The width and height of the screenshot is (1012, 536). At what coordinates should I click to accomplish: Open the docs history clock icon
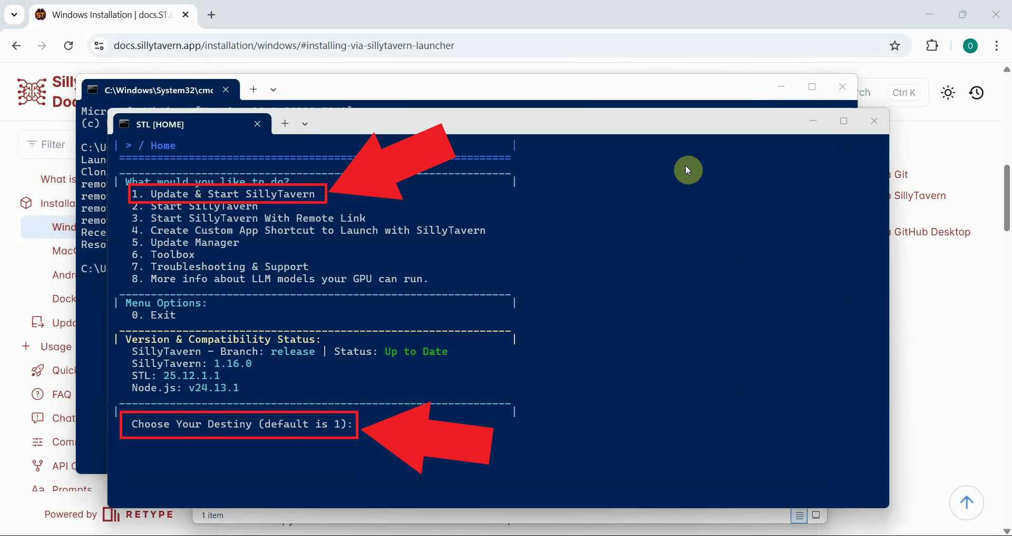pos(976,93)
